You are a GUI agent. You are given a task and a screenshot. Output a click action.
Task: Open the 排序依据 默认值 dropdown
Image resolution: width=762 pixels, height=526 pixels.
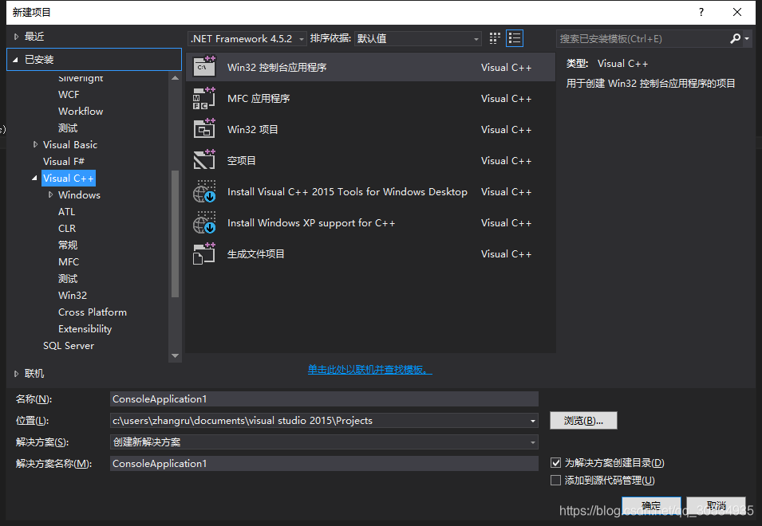(418, 38)
